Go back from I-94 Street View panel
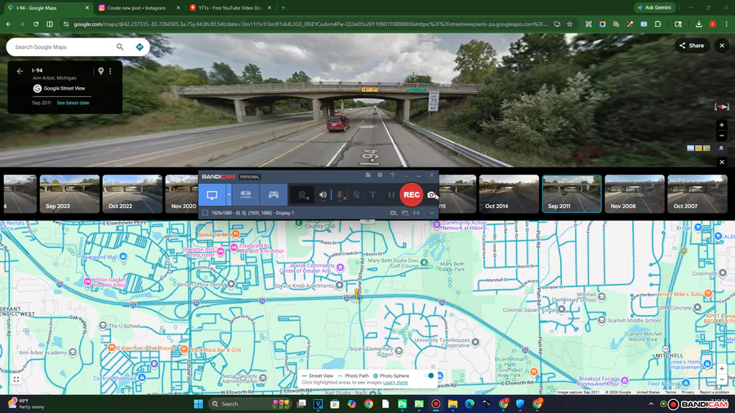735x413 pixels. click(x=20, y=71)
